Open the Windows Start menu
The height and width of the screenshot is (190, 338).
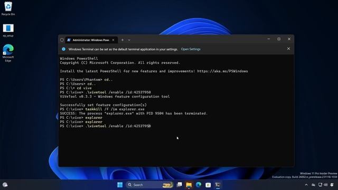pyautogui.click(x=120, y=185)
